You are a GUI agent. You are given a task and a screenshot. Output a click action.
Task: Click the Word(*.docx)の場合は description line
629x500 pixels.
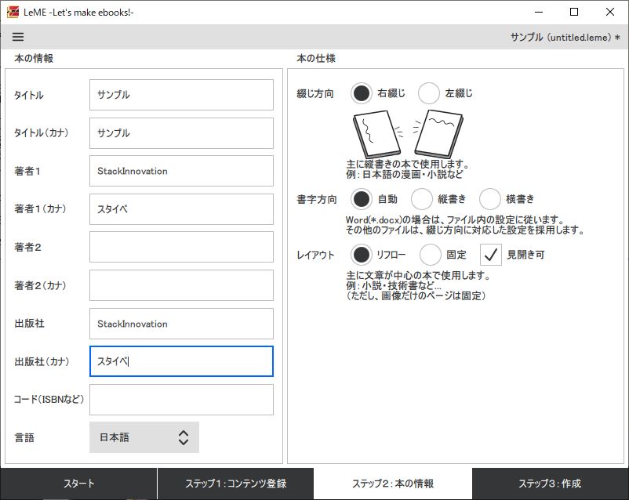click(x=456, y=219)
